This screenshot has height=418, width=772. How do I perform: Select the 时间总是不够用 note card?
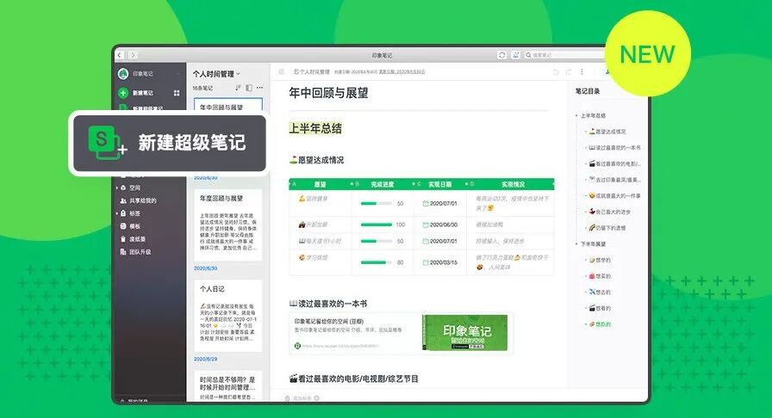point(228,386)
